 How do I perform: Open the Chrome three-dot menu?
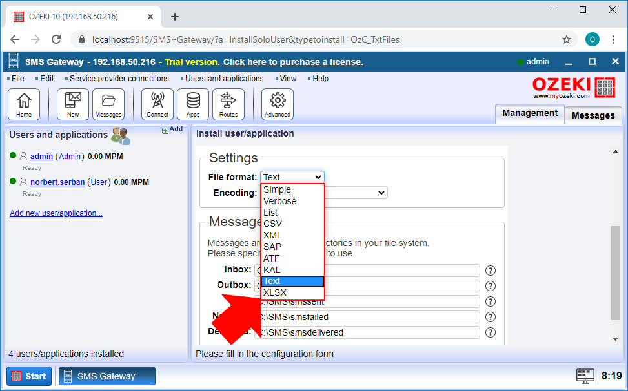[x=613, y=39]
